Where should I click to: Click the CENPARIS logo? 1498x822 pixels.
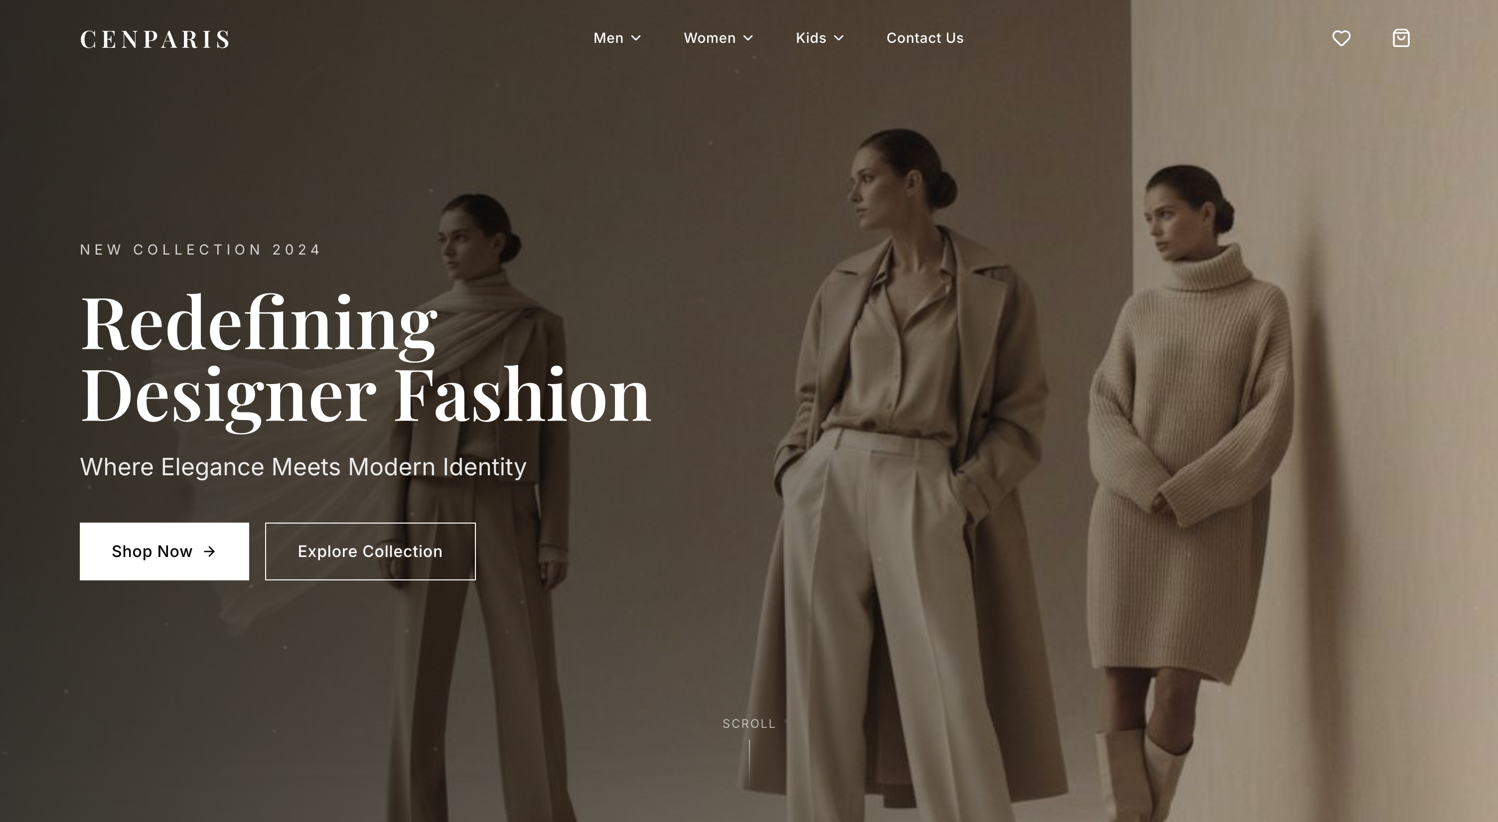tap(154, 39)
